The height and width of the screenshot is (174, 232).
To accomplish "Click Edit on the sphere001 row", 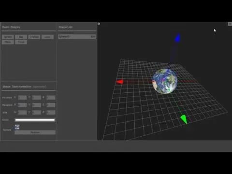I will (x=93, y=37).
